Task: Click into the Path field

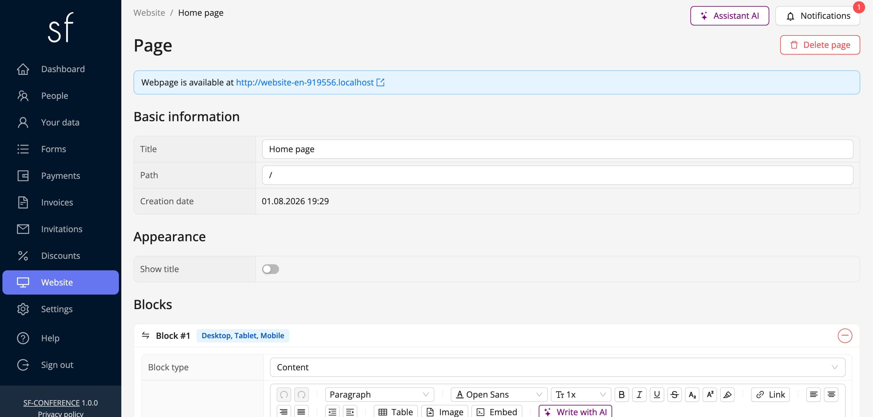Action: (x=558, y=175)
